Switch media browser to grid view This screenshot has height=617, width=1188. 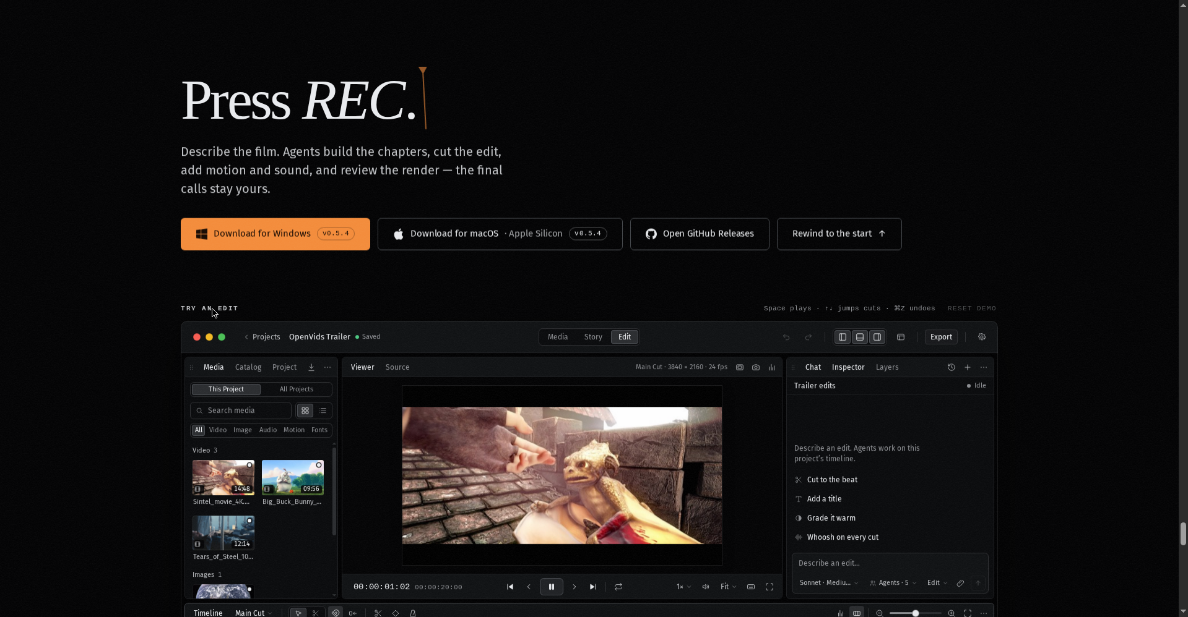(305, 411)
